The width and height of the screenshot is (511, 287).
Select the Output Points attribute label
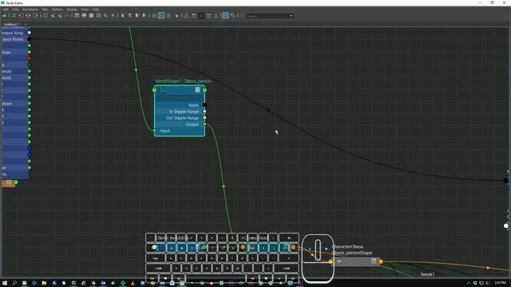click(13, 39)
